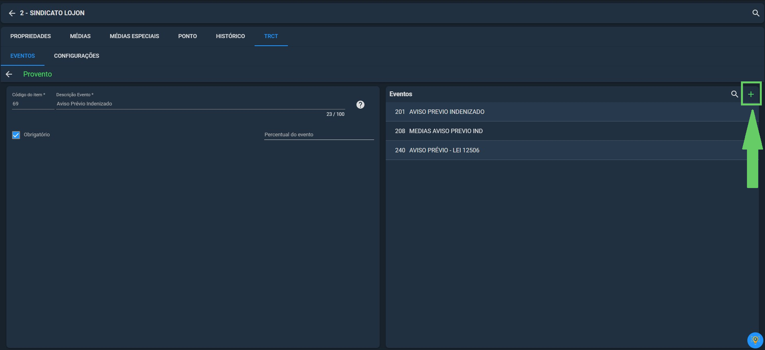Click the Percentual do evento field
Viewport: 765px width, 350px height.
point(319,135)
